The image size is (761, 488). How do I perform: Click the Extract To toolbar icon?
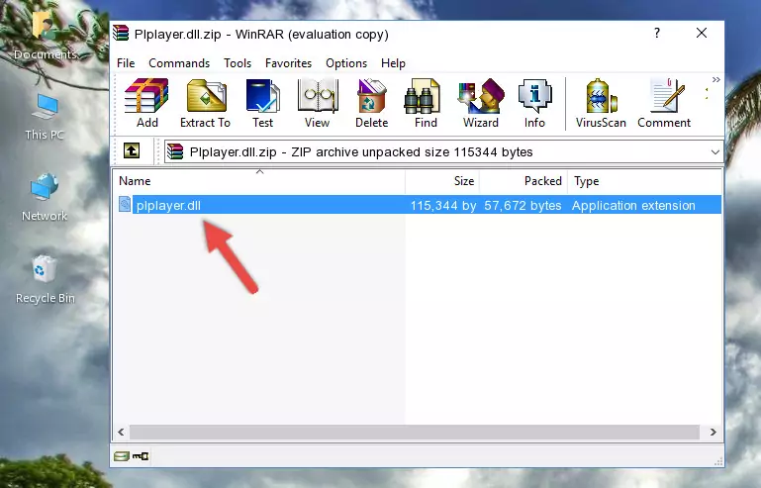point(205,103)
